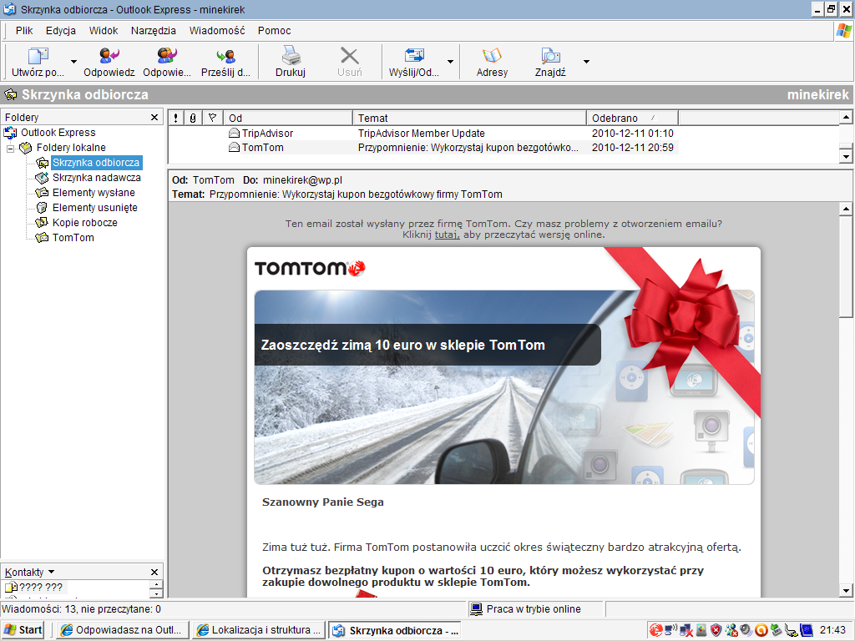The width and height of the screenshot is (855, 641).
Task: Click the TomTom logo in the email
Action: tap(310, 268)
